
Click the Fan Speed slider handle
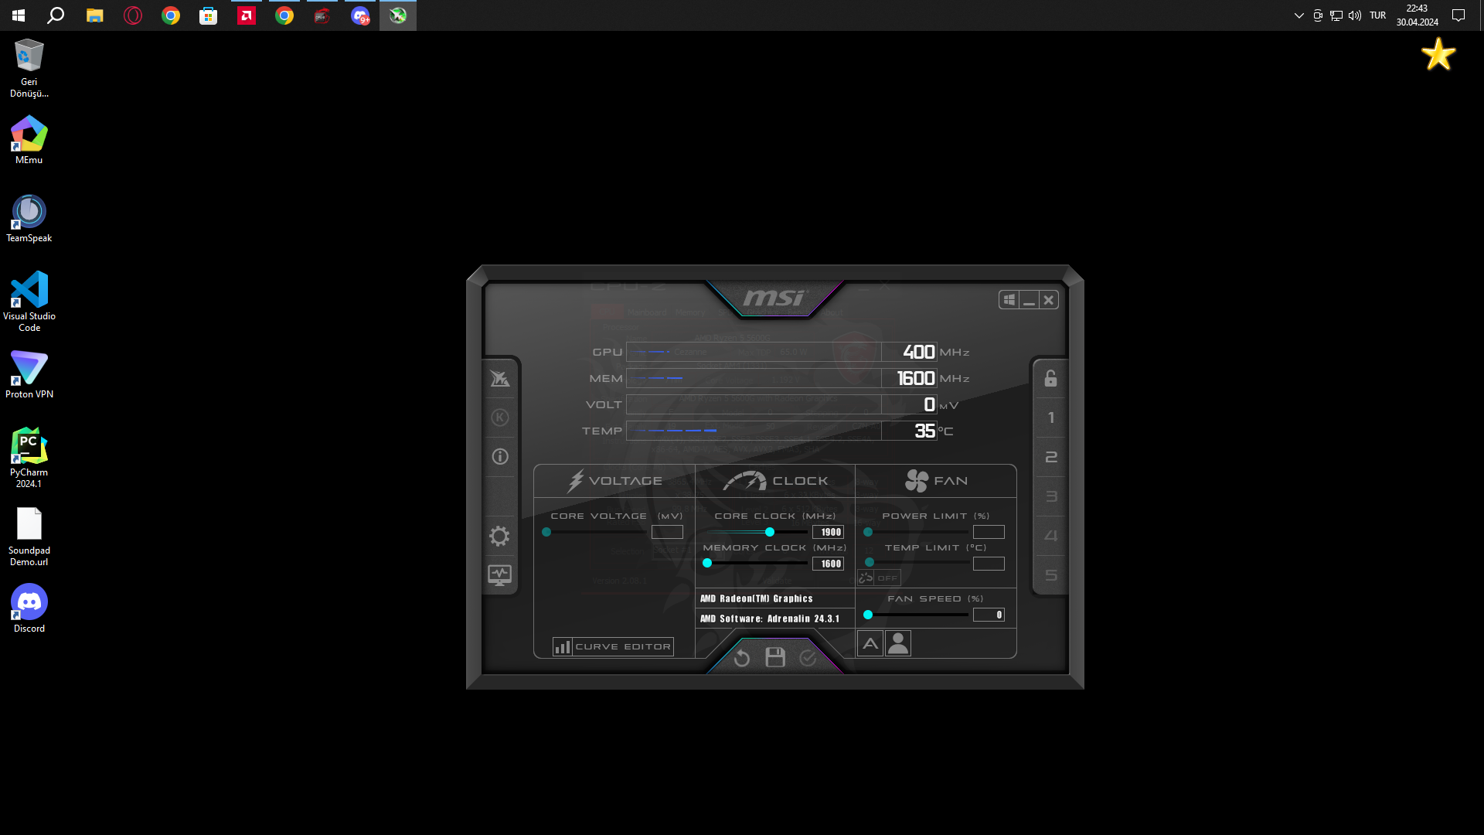click(868, 615)
